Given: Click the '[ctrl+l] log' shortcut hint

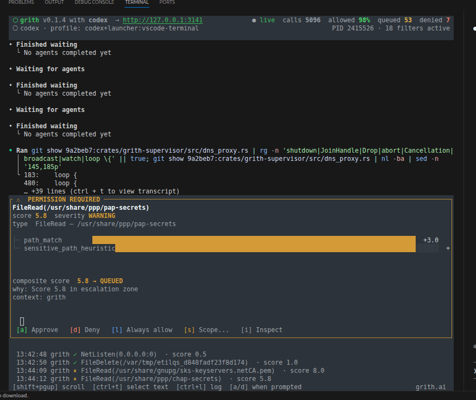Looking at the screenshot, I should tap(199, 387).
